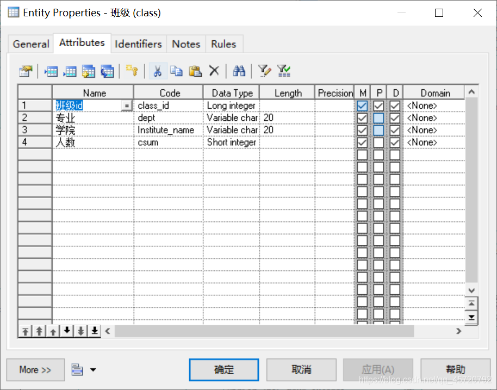Toggle Displayed checkbox for Institute_name row
This screenshot has width=497, height=390.
[395, 131]
